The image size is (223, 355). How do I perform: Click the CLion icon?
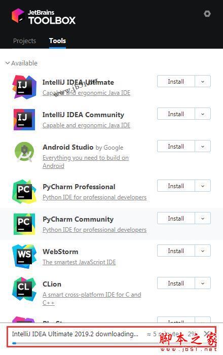[x=24, y=289]
